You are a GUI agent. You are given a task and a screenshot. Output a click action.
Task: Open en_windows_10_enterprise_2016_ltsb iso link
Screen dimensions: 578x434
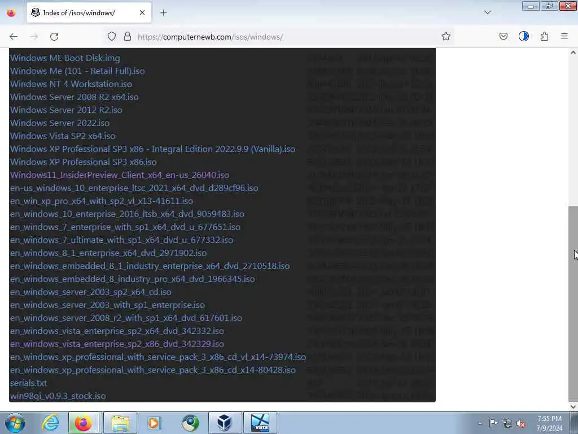pyautogui.click(x=127, y=214)
